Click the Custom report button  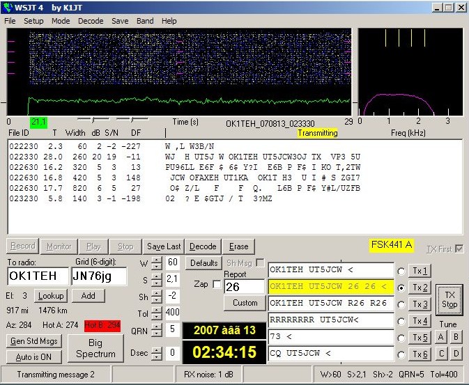[x=245, y=303]
